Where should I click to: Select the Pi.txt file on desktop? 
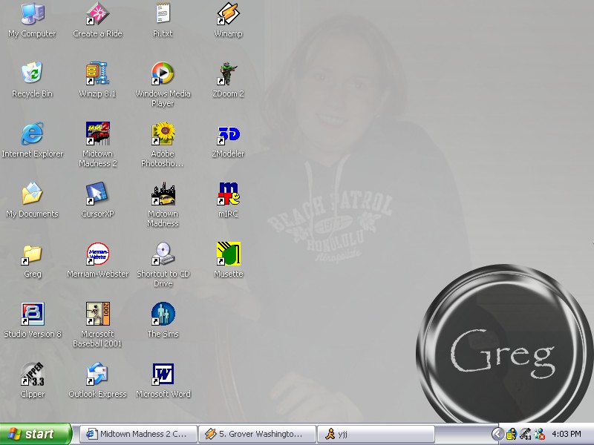pyautogui.click(x=163, y=15)
